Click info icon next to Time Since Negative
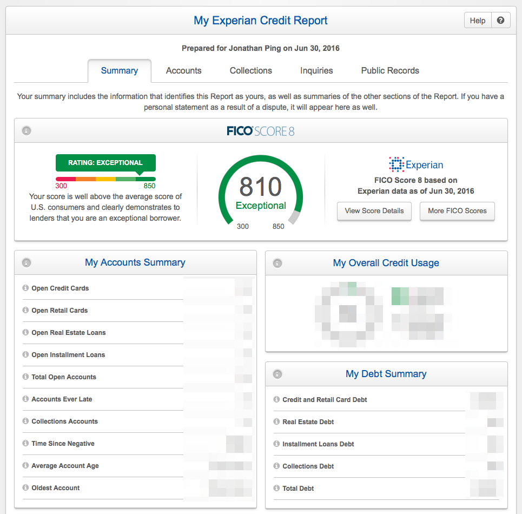Screen dimensions: 522x514 (x=25, y=443)
